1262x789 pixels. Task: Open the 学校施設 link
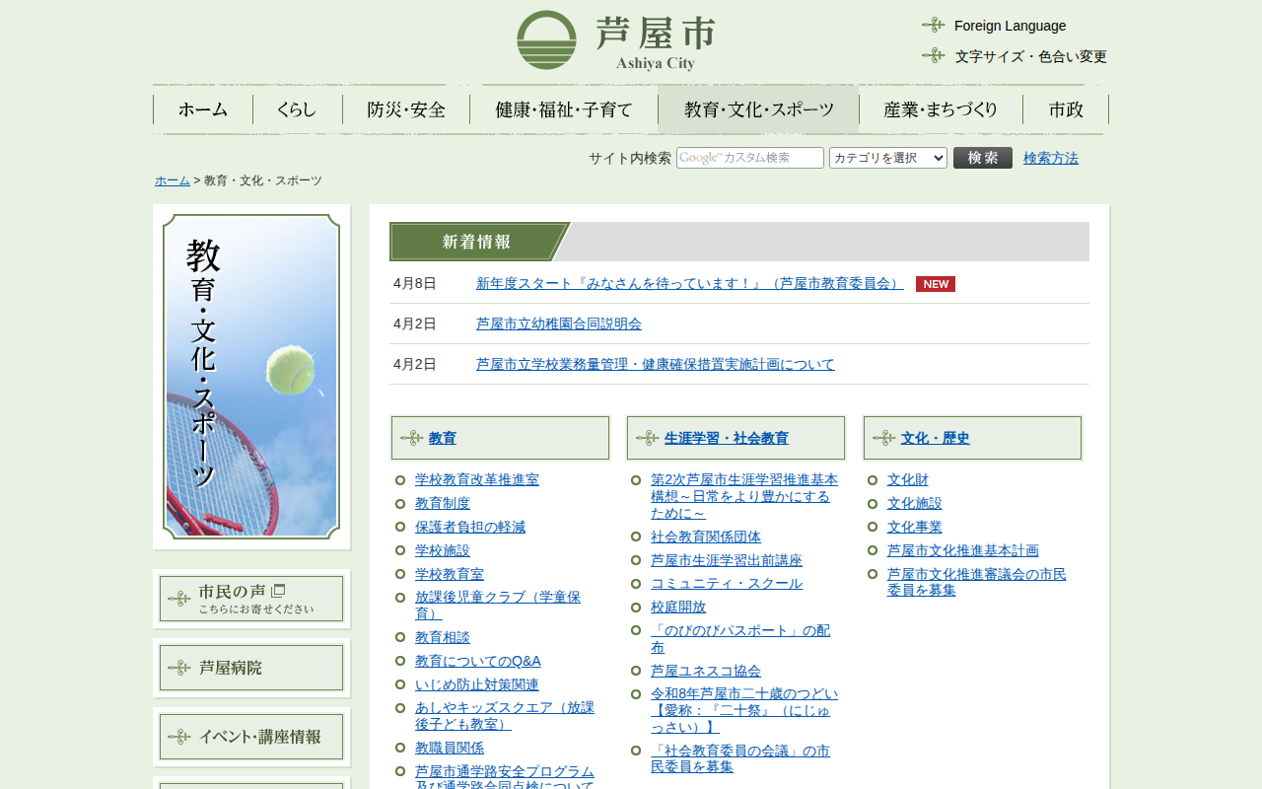[443, 550]
